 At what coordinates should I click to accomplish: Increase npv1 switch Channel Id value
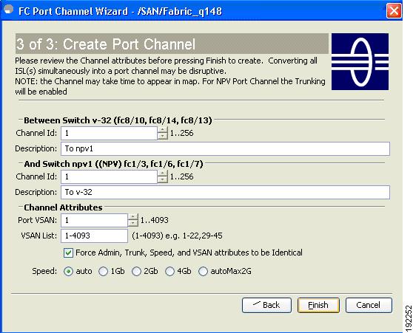click(x=163, y=174)
